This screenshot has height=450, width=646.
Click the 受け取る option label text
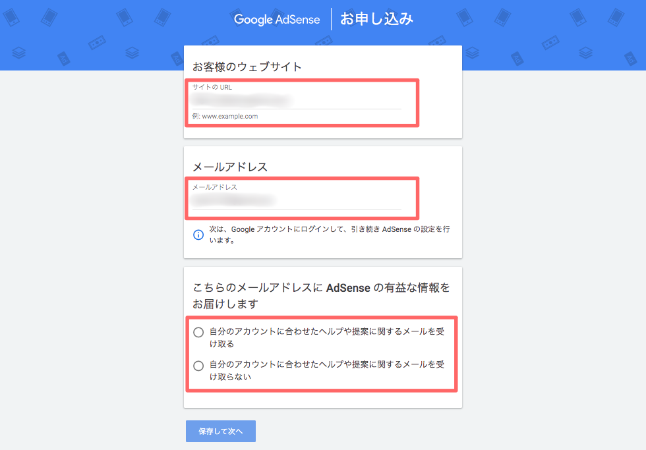(x=327, y=337)
